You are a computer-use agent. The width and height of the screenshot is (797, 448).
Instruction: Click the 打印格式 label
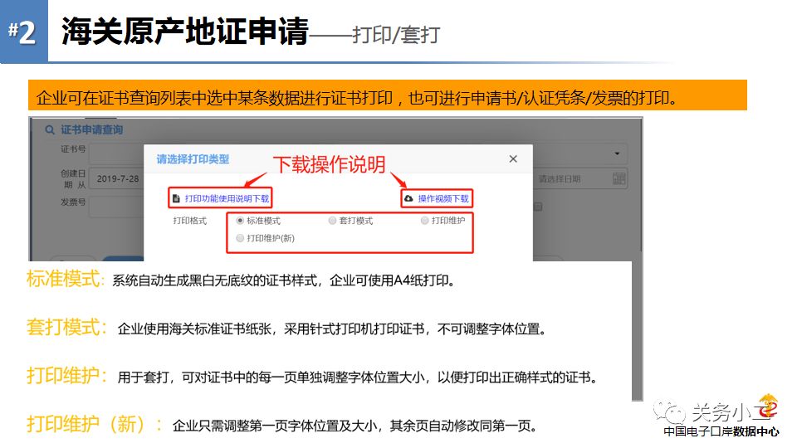coord(189,221)
